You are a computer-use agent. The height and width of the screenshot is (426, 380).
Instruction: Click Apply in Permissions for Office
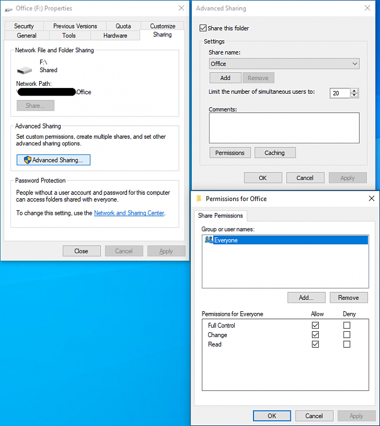(x=357, y=416)
